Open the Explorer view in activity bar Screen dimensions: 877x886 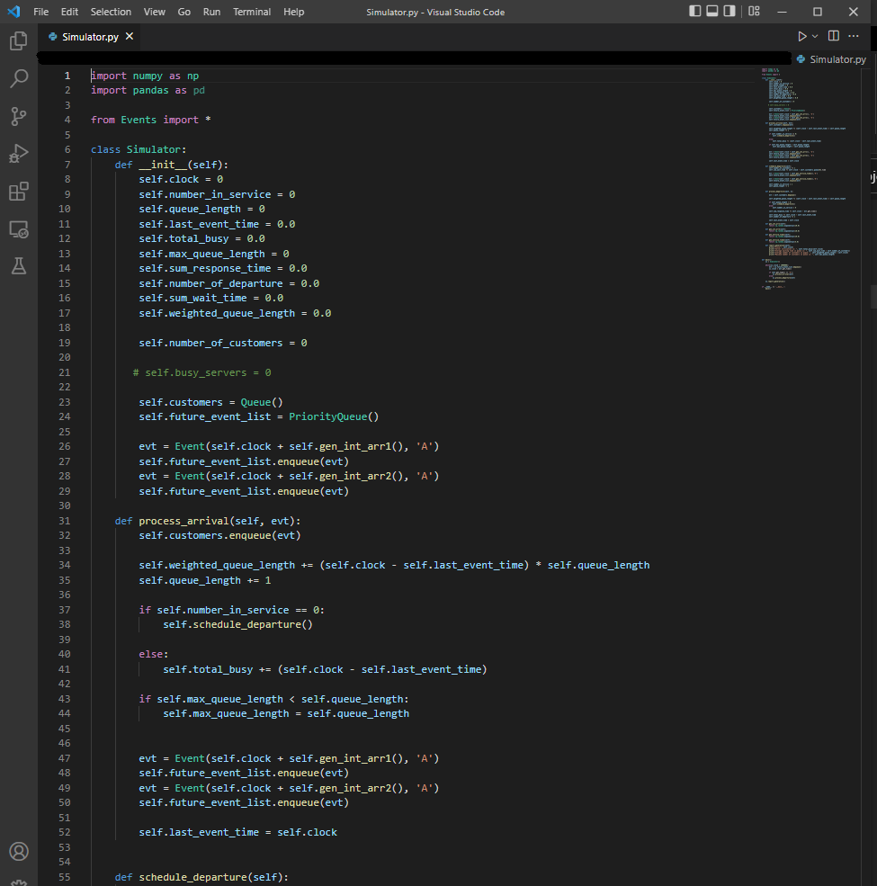click(18, 41)
